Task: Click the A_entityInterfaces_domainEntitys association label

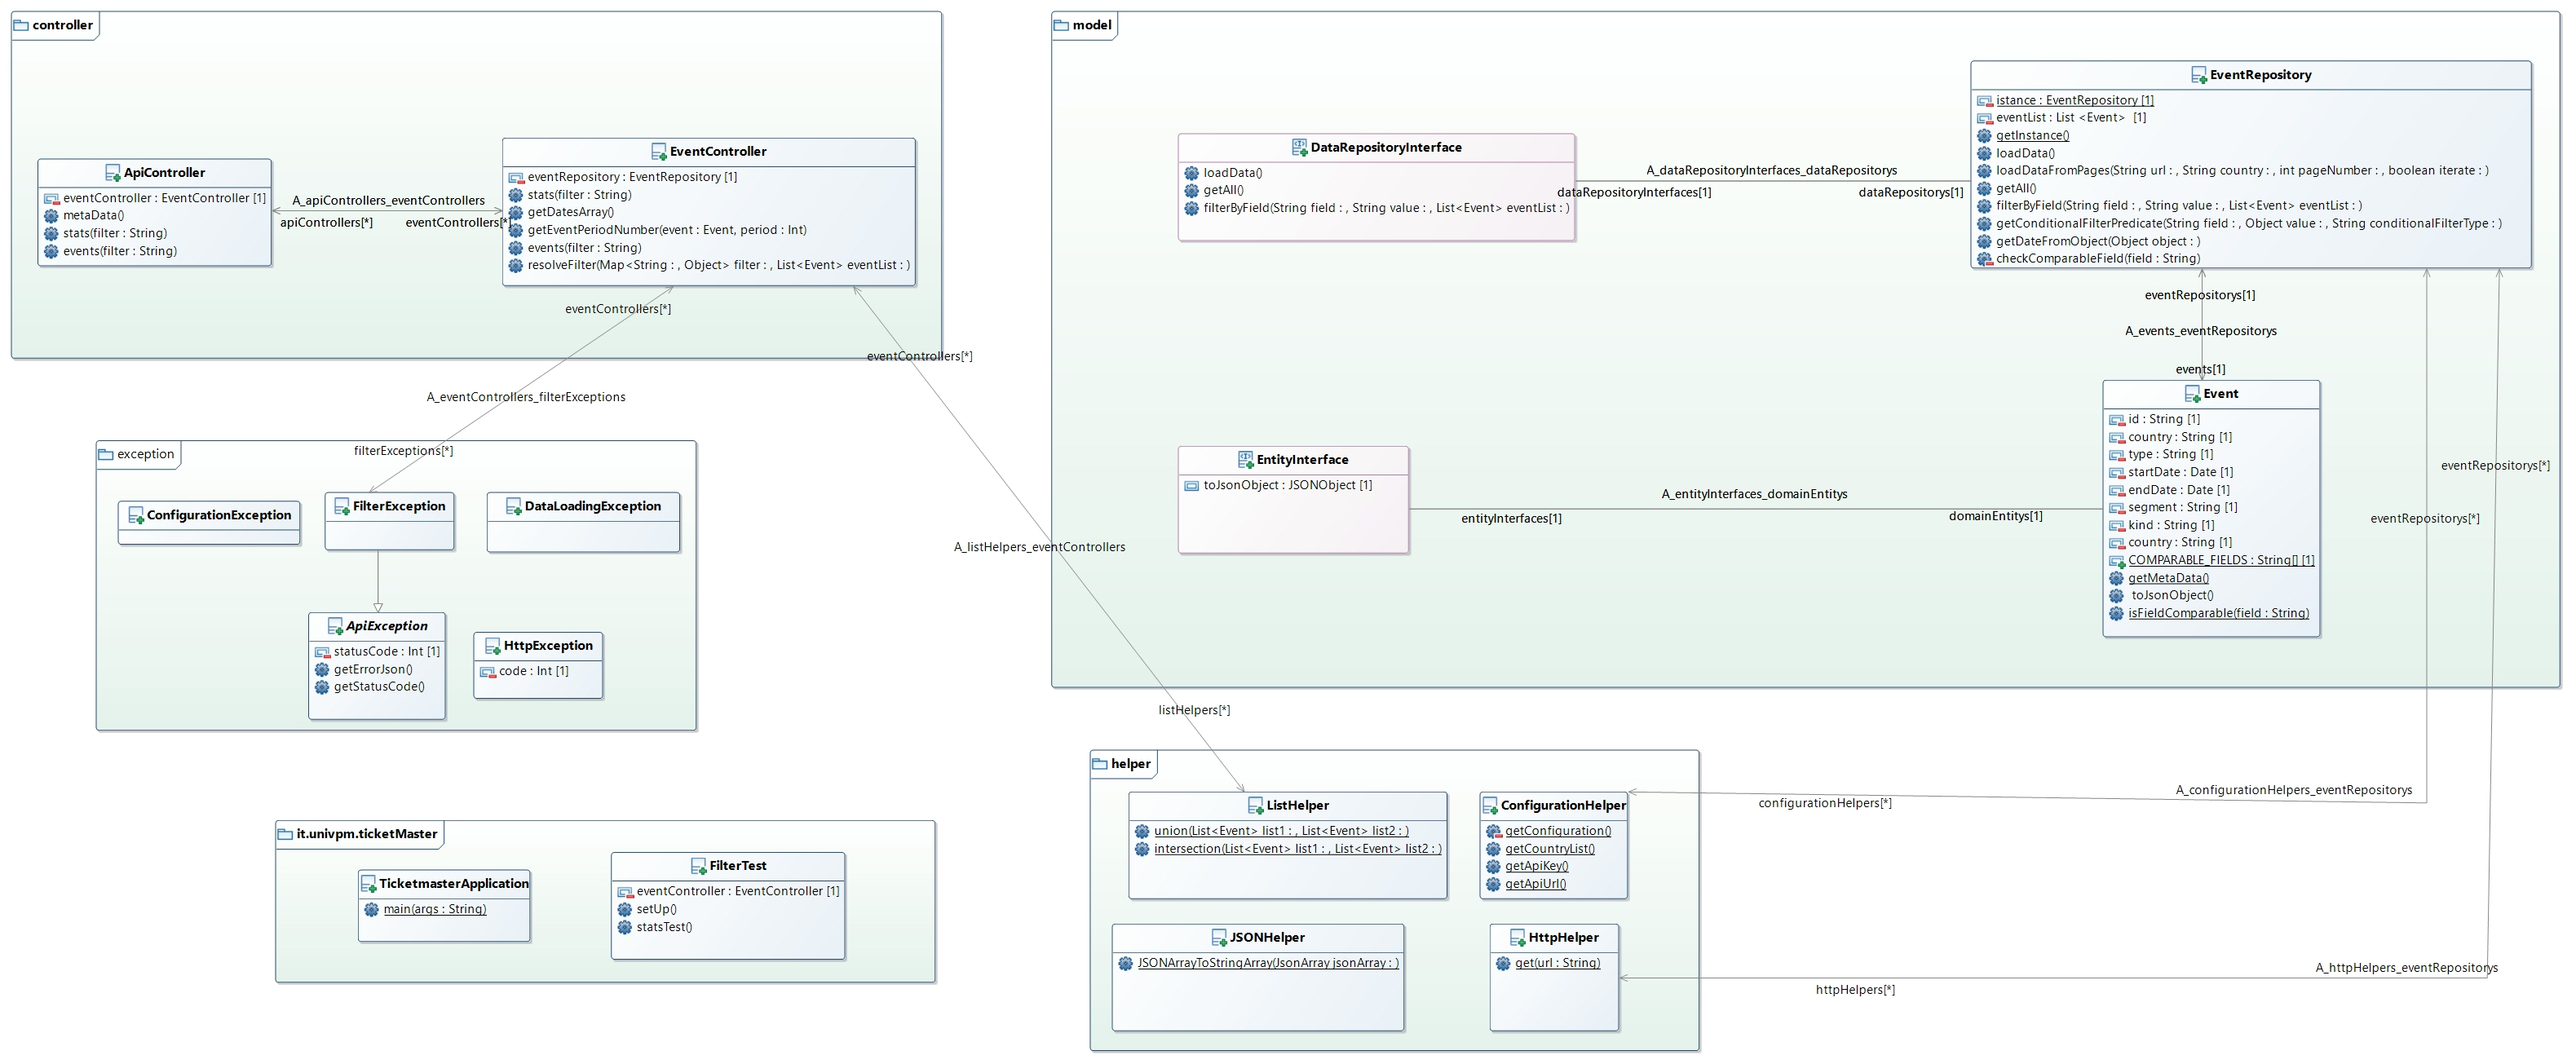Action: pyautogui.click(x=1754, y=494)
